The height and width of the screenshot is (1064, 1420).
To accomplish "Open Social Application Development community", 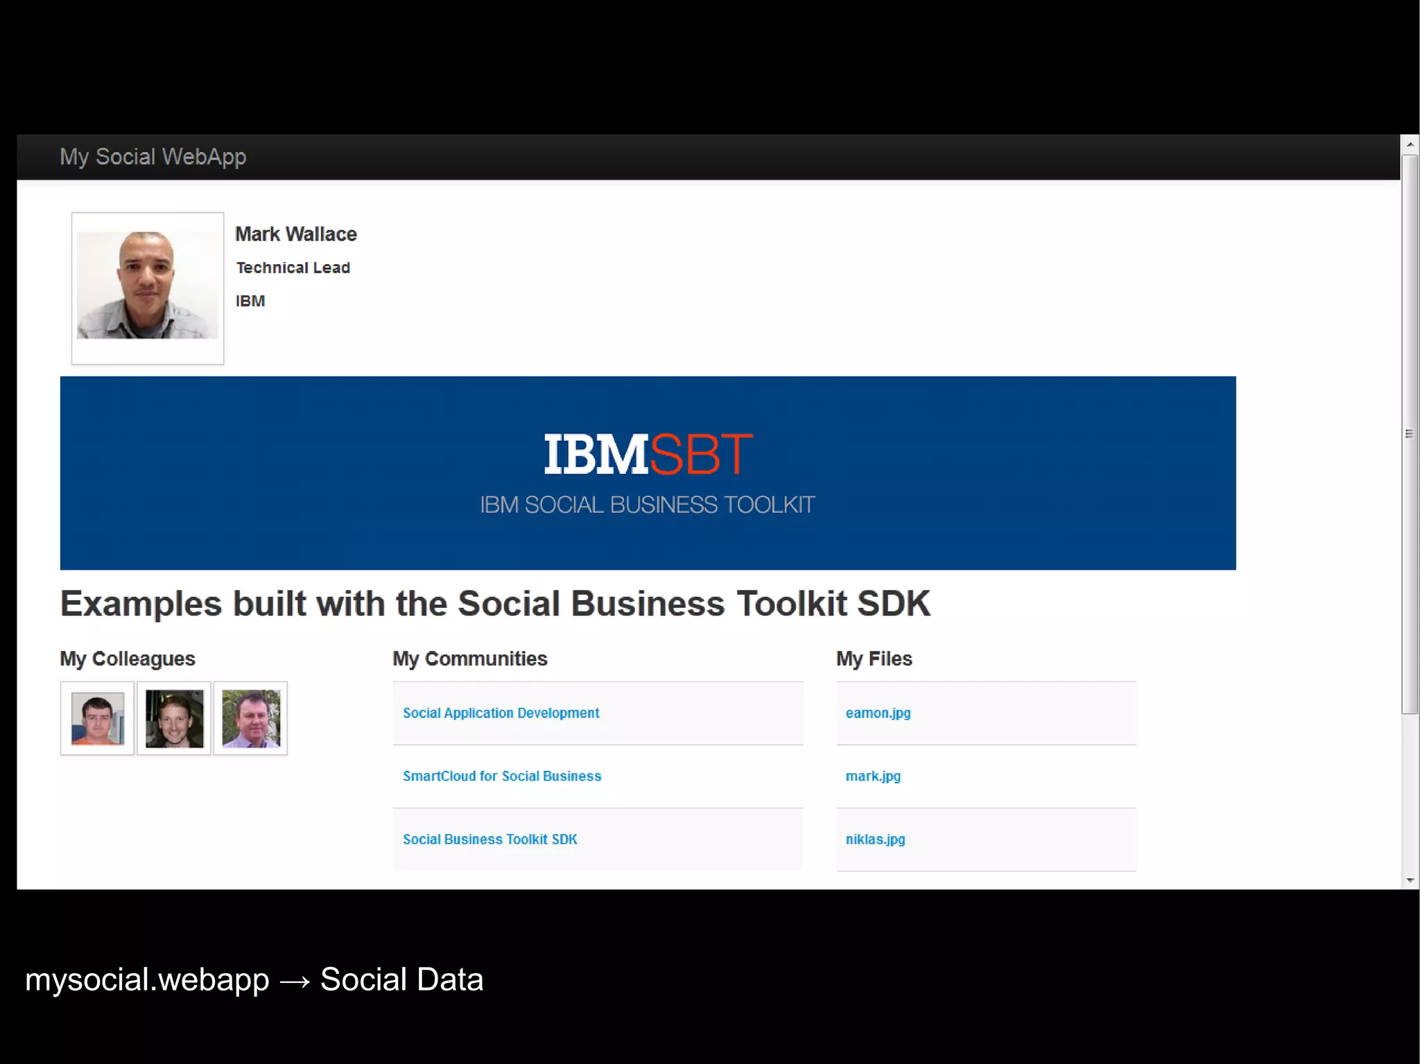I will coord(501,713).
